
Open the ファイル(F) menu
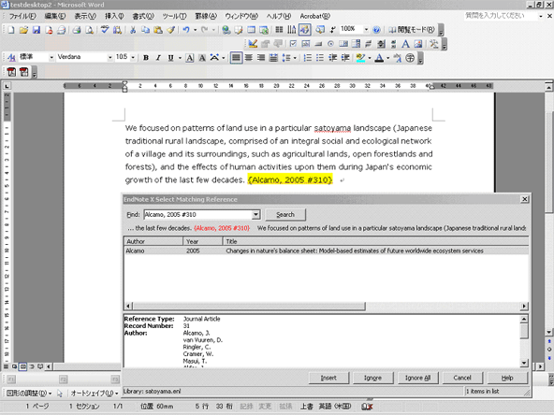click(22, 16)
